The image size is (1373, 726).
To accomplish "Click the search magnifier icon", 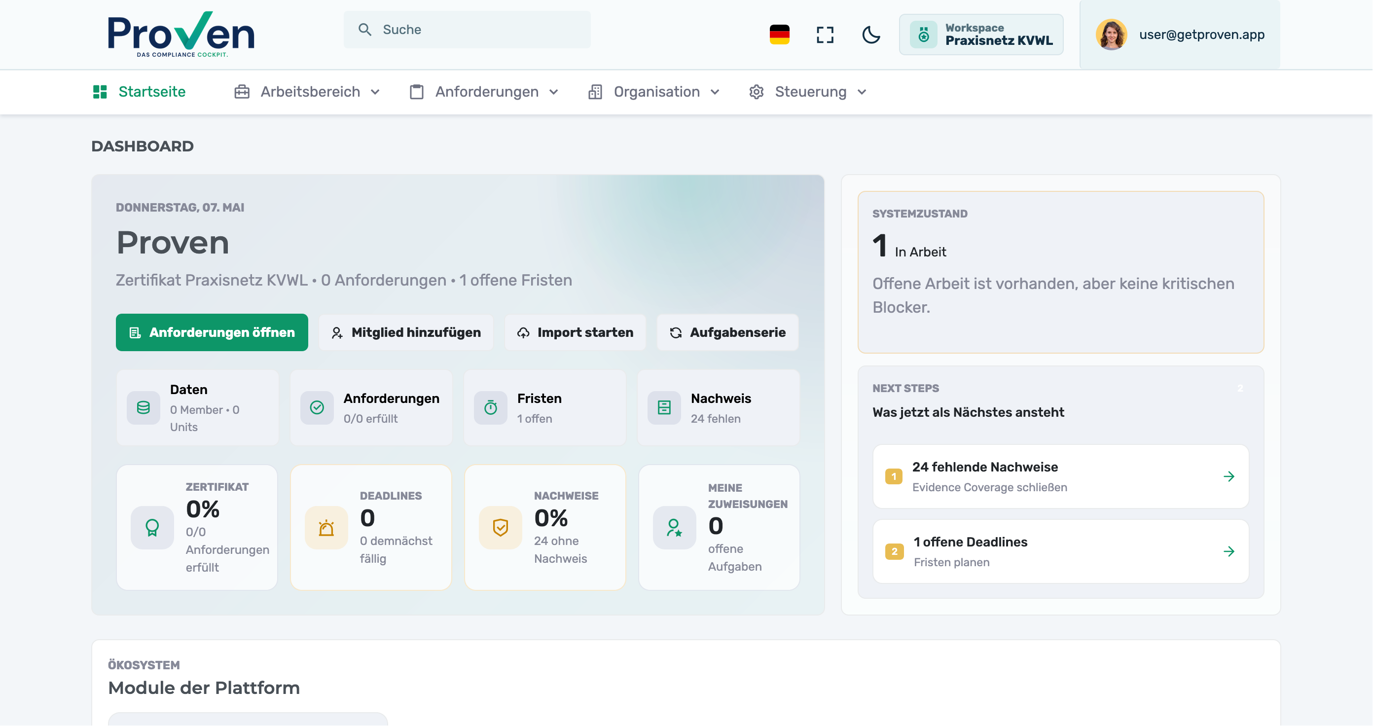I will 365,30.
